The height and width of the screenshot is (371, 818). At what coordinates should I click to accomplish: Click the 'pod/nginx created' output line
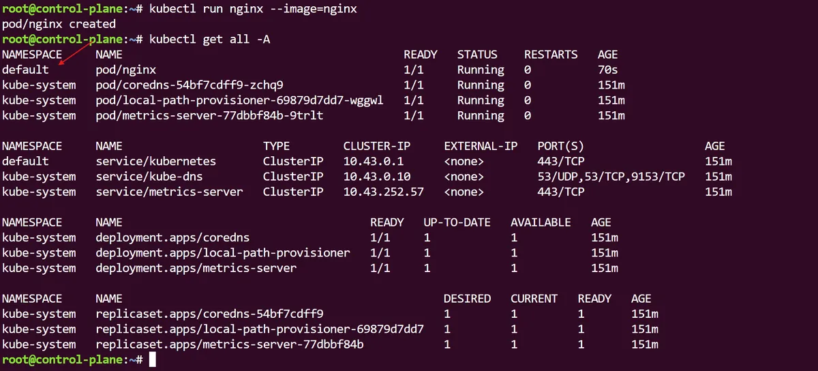click(x=59, y=24)
